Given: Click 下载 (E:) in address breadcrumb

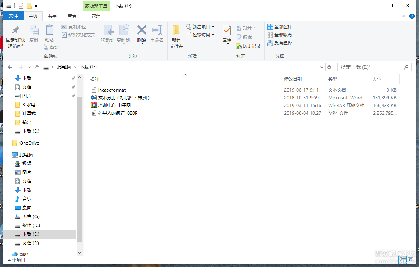Looking at the screenshot, I should point(88,67).
